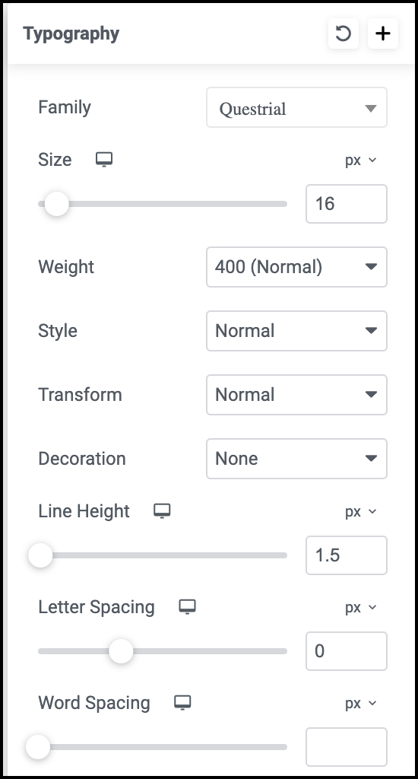The width and height of the screenshot is (418, 779).
Task: Open the Transform dropdown
Action: click(x=297, y=395)
